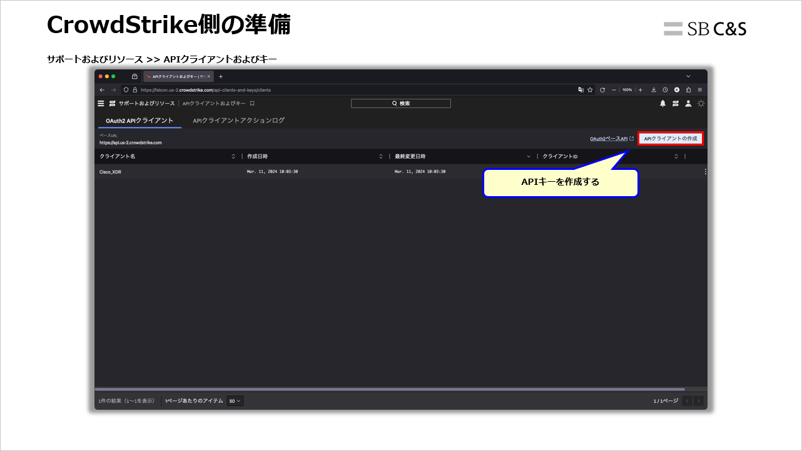Click APIクライアントおよびキー breadcrumb text

214,103
